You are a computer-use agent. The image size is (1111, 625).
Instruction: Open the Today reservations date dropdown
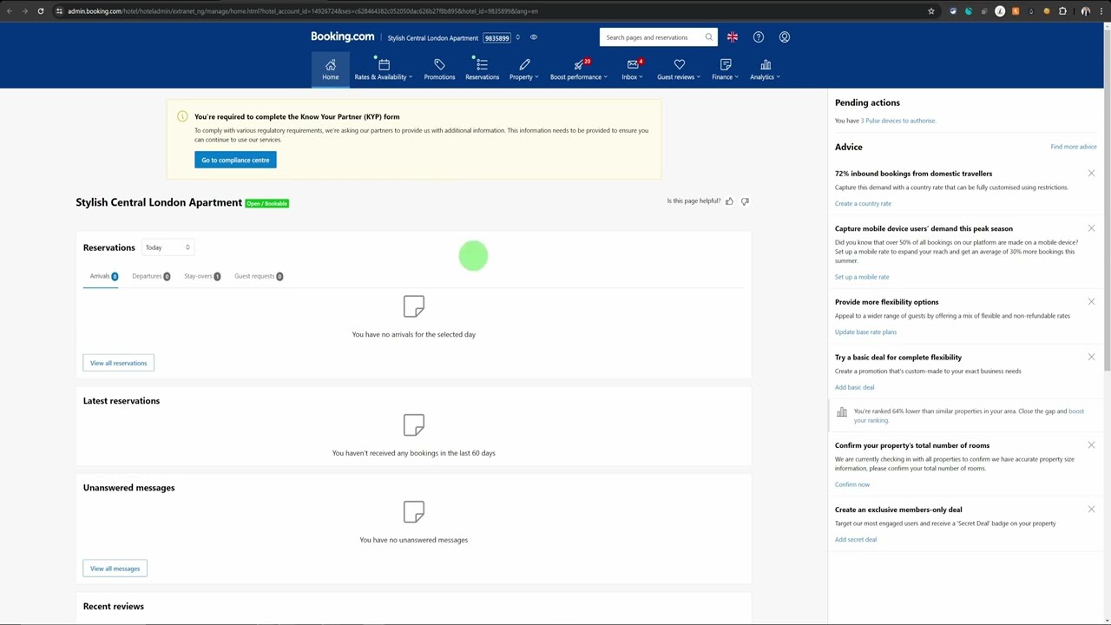coord(168,247)
